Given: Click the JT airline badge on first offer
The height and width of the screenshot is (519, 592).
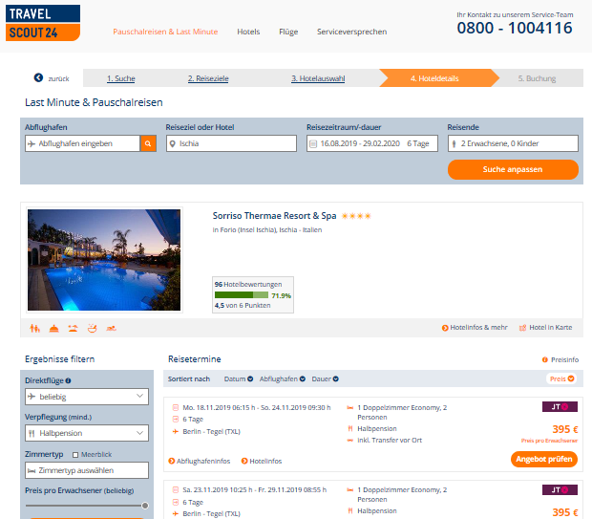Looking at the screenshot, I should 560,407.
